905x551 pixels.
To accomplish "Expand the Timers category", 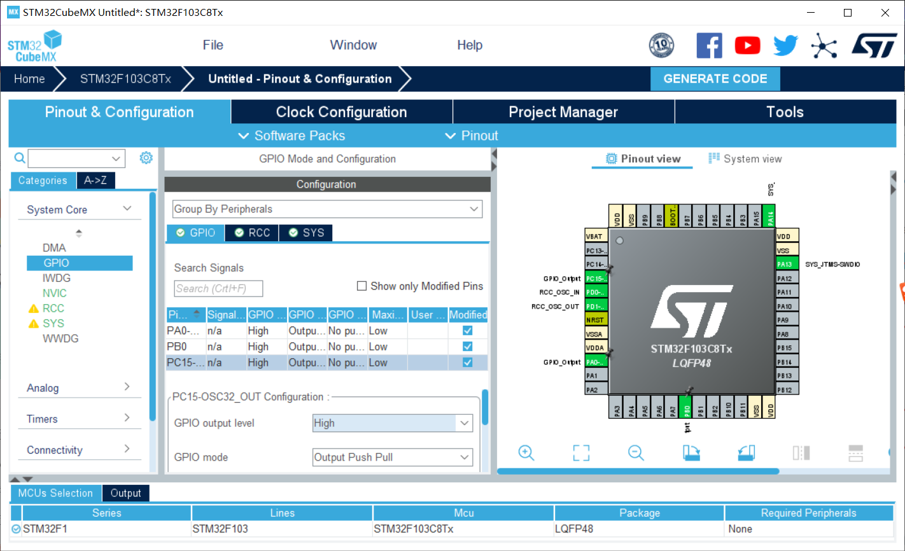I will pyautogui.click(x=127, y=418).
